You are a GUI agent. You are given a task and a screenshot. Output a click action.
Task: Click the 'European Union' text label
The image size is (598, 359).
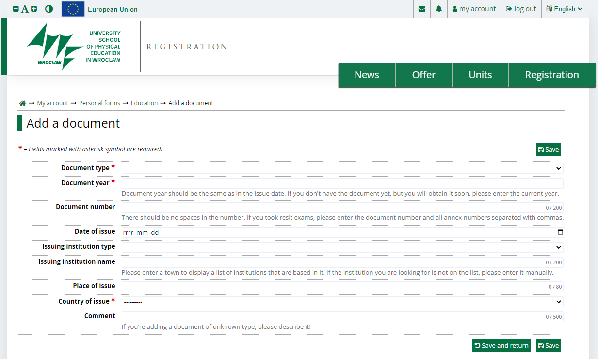tap(113, 9)
